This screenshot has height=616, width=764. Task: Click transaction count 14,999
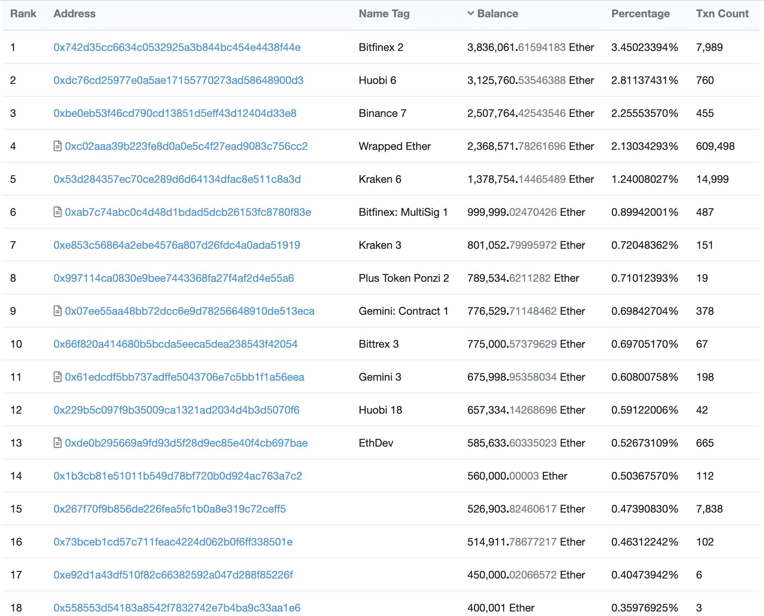pos(712,179)
